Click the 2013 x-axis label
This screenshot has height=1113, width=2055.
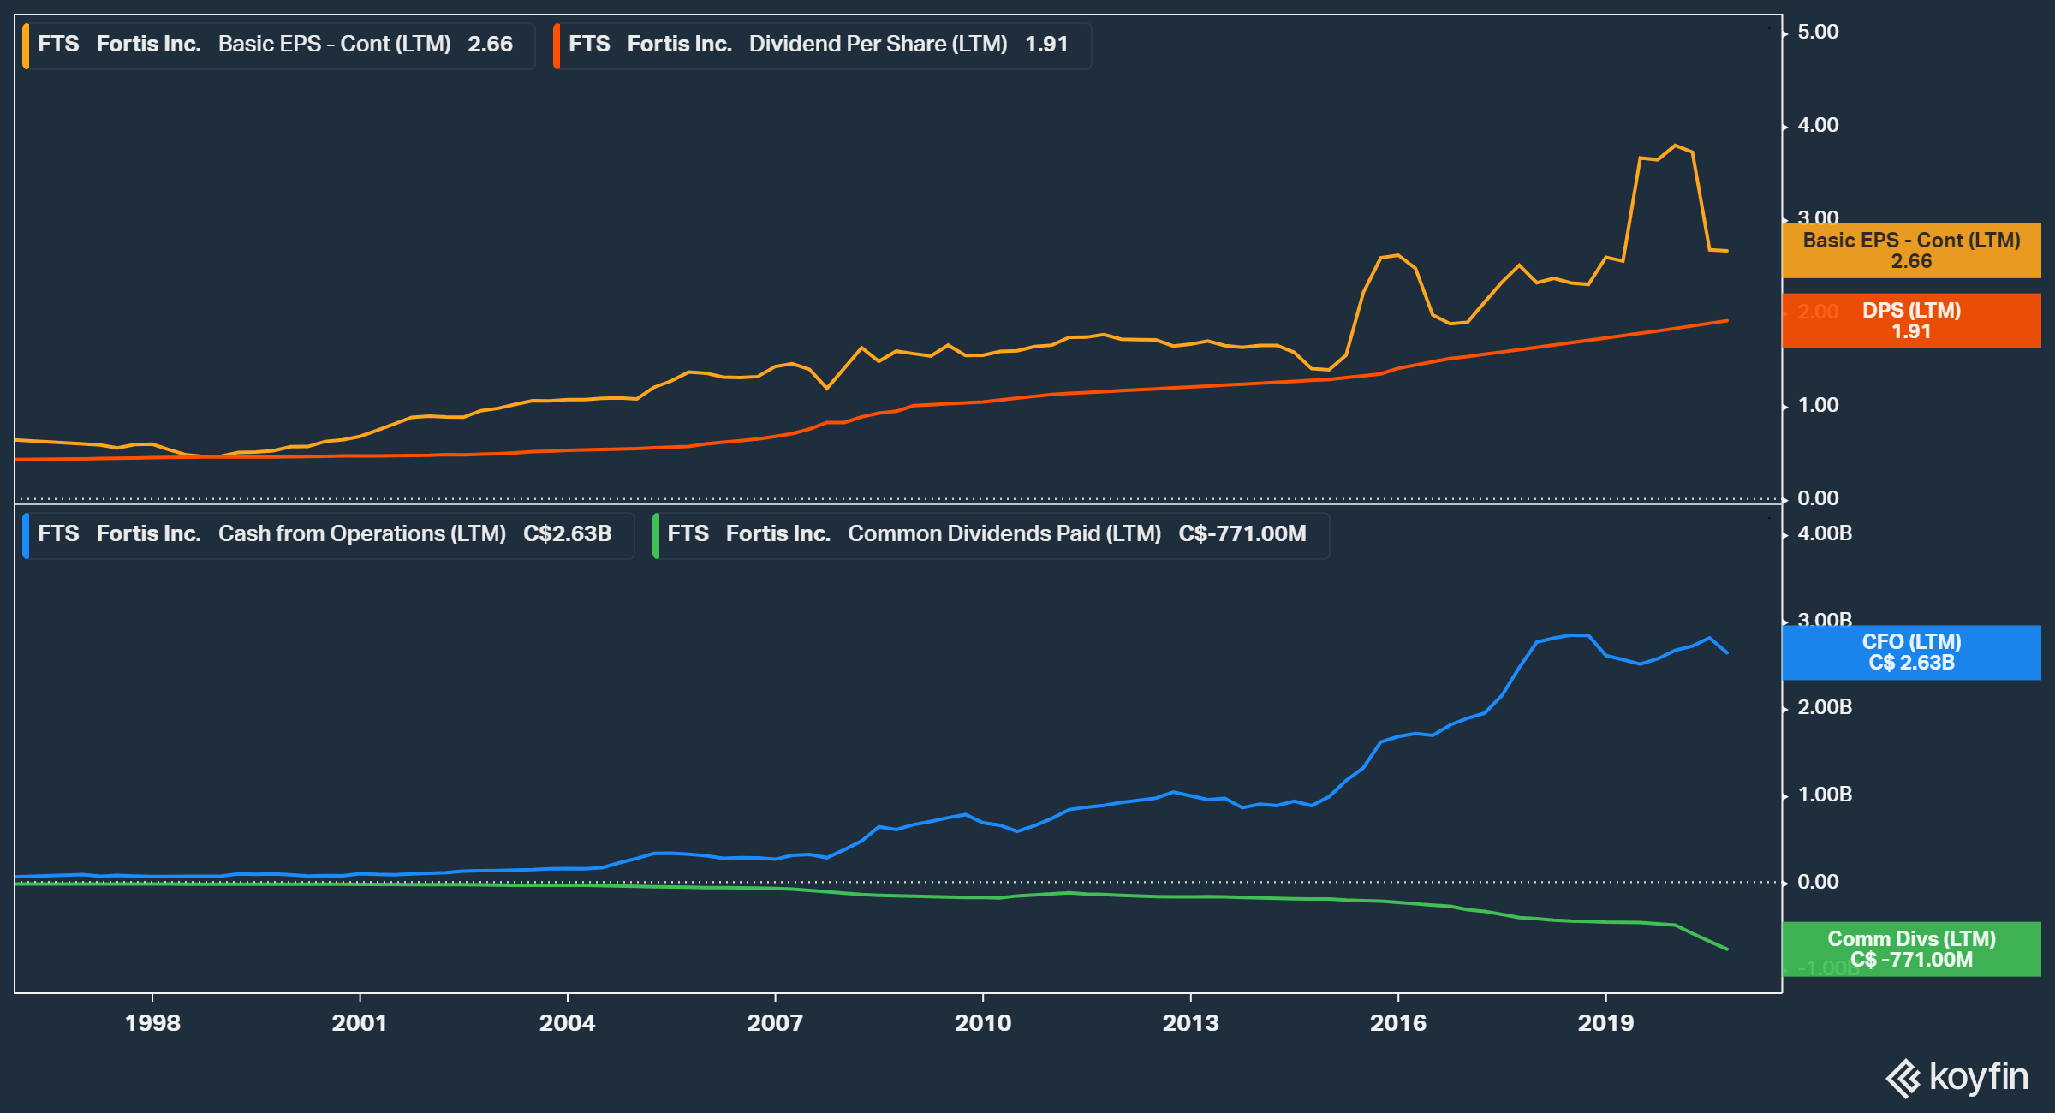point(1190,1023)
